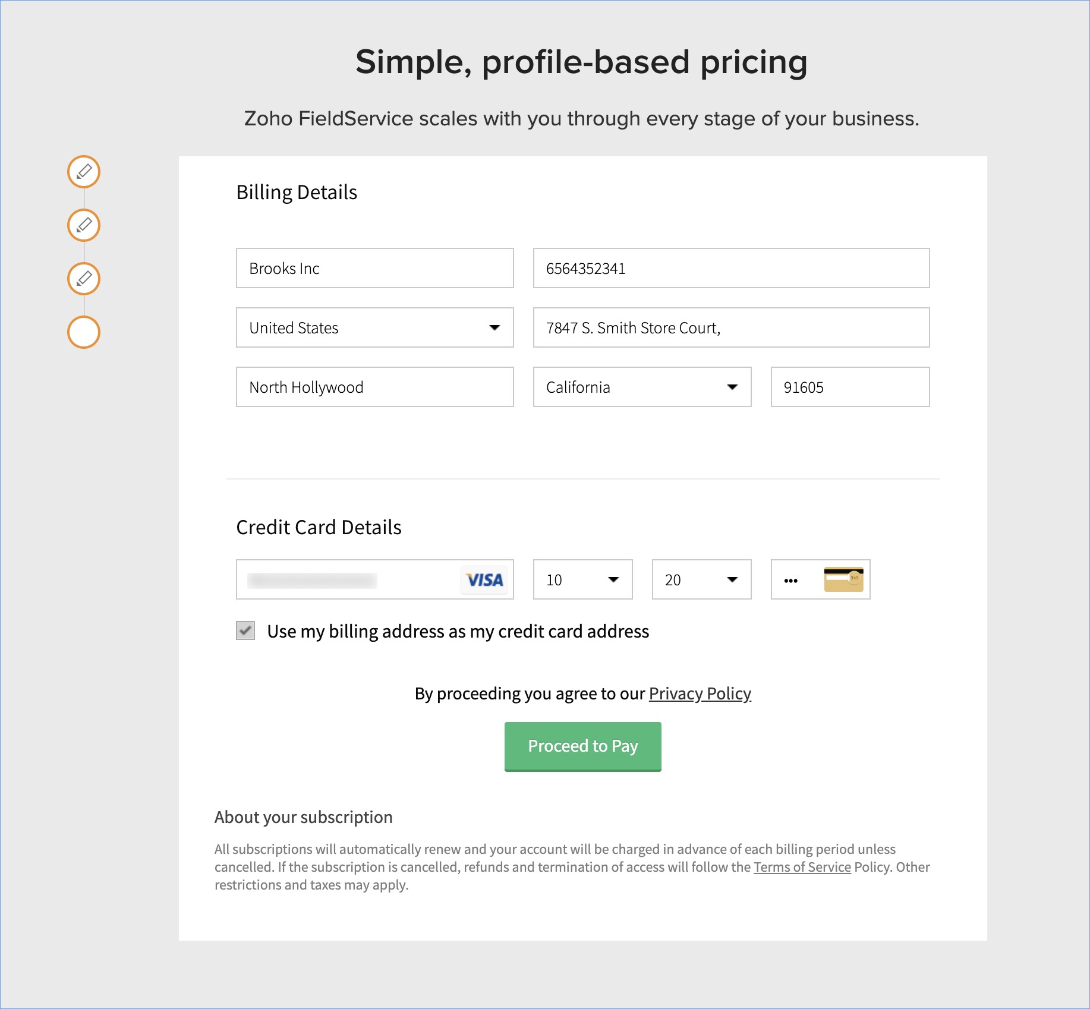Expand the California state dropdown
Image resolution: width=1090 pixels, height=1009 pixels.
tap(642, 387)
